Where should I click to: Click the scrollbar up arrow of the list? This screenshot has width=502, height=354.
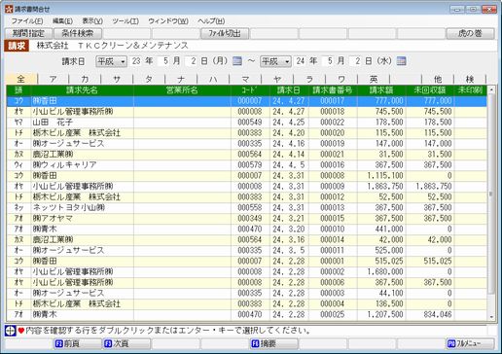(491, 89)
